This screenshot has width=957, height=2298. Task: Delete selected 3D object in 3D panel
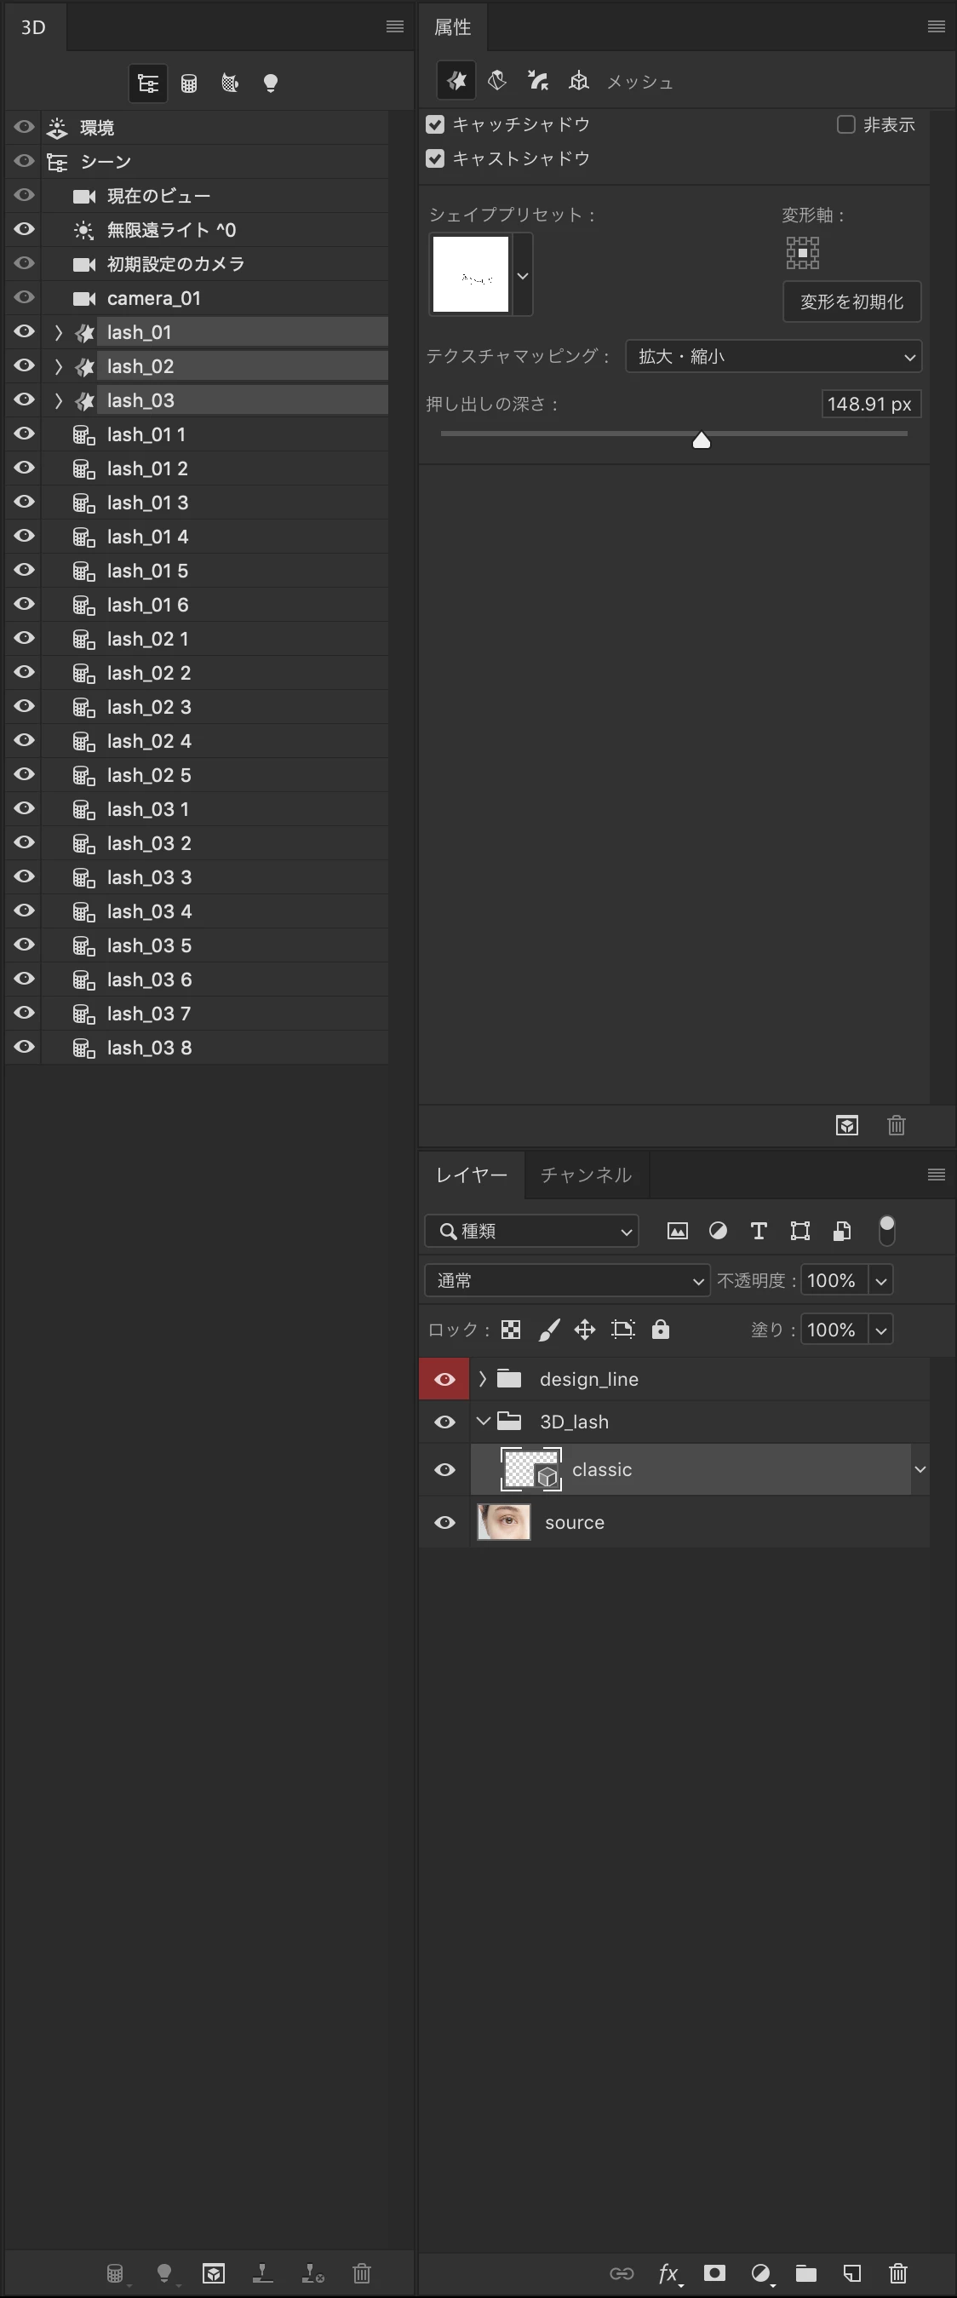pyautogui.click(x=361, y=2273)
